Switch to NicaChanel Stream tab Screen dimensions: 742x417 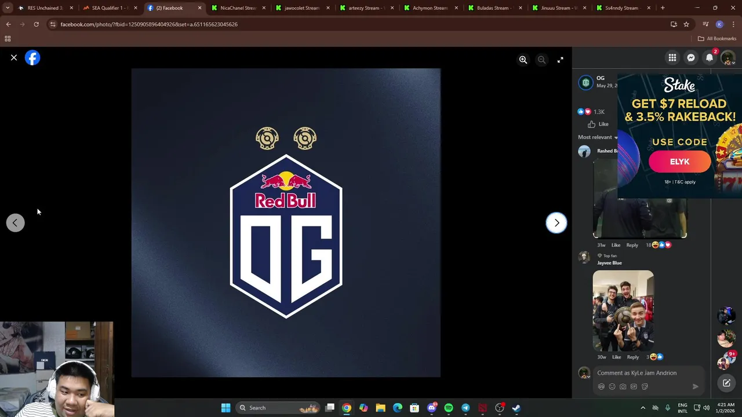click(238, 8)
